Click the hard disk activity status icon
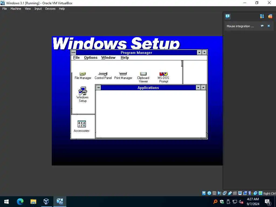The width and height of the screenshot is (276, 207). point(204,193)
